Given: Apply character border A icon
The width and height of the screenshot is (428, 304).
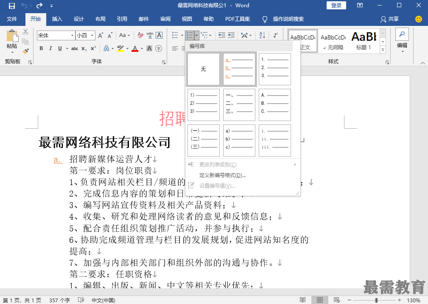Looking at the screenshot, I should coord(159,35).
